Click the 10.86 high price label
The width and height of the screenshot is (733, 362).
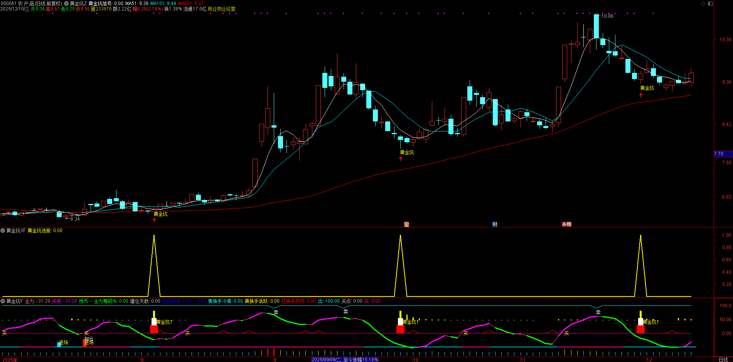point(607,16)
